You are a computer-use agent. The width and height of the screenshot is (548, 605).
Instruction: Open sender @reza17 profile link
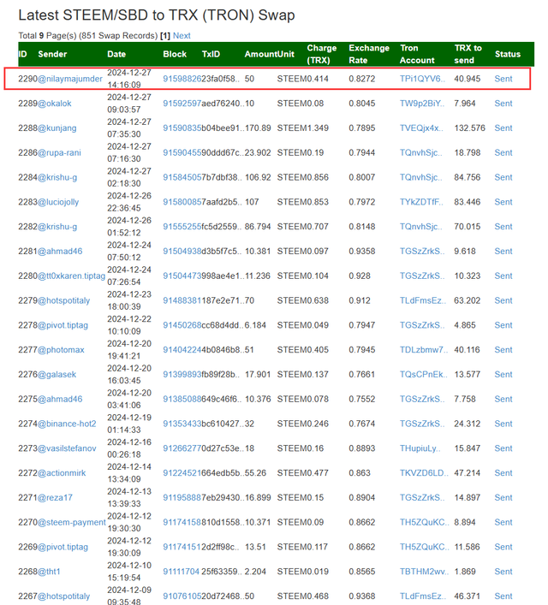click(x=55, y=498)
